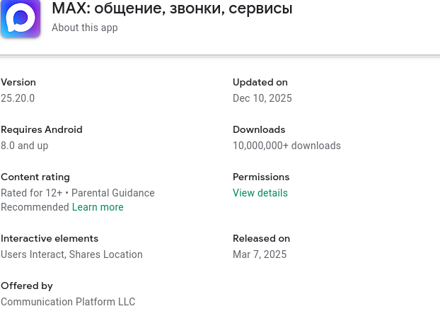The width and height of the screenshot is (440, 323).
Task: Click the Released on heading
Action: (x=261, y=238)
